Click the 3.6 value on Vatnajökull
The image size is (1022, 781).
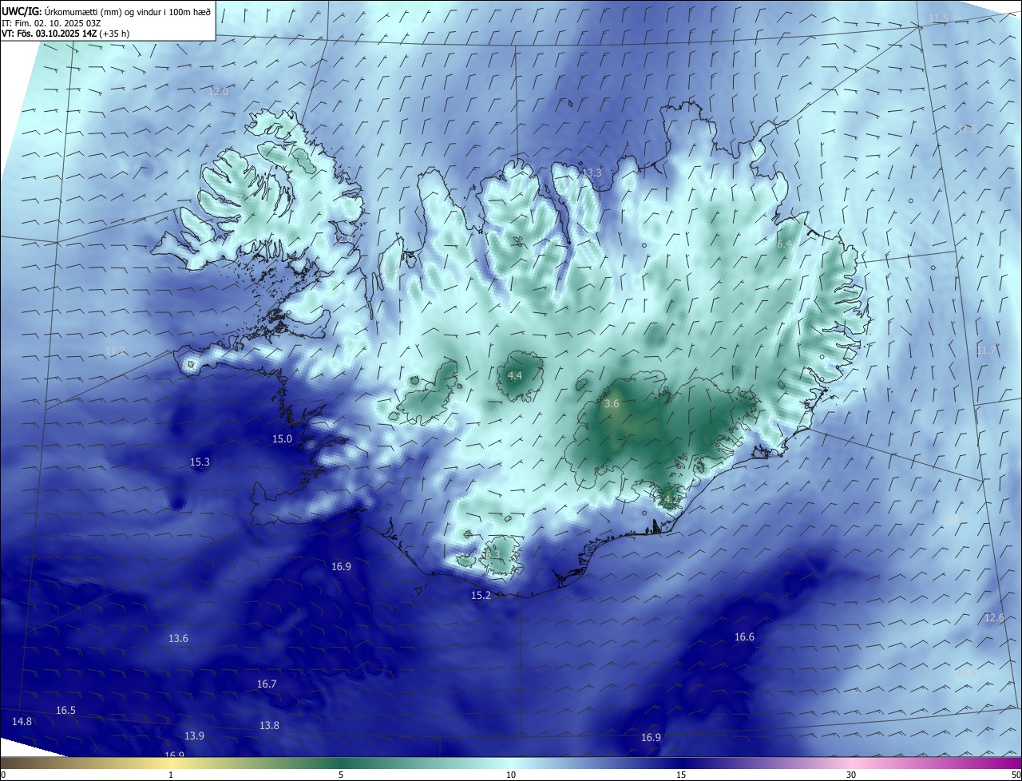coord(612,404)
